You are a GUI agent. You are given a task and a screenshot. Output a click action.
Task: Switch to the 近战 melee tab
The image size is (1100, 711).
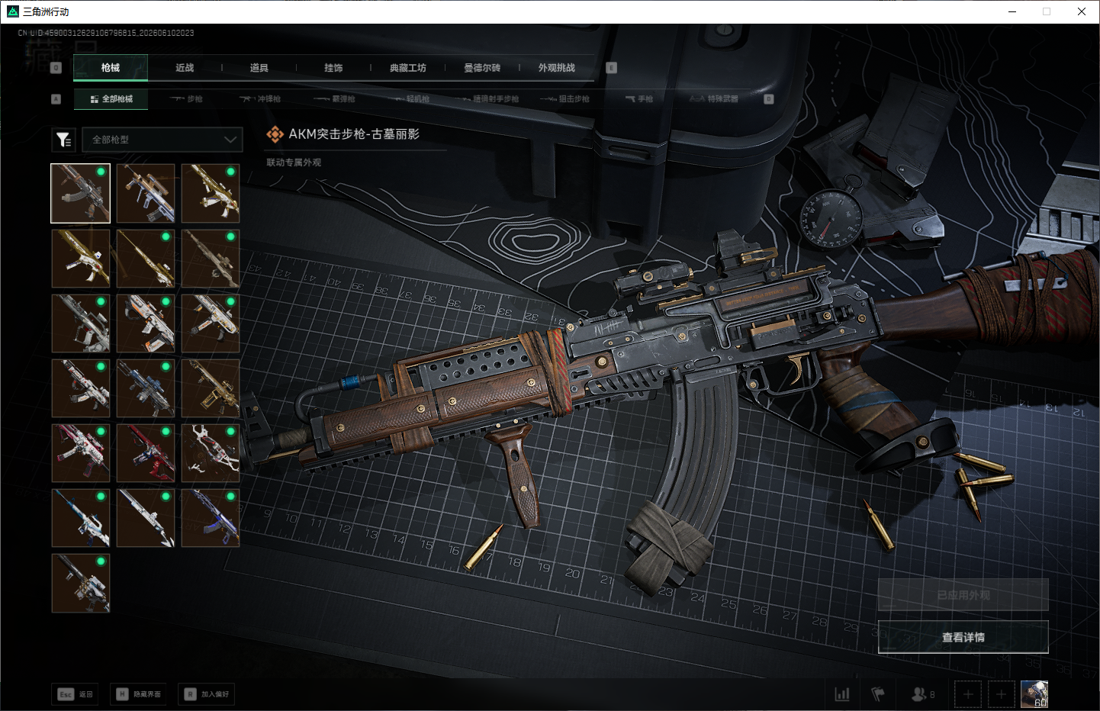coord(185,68)
